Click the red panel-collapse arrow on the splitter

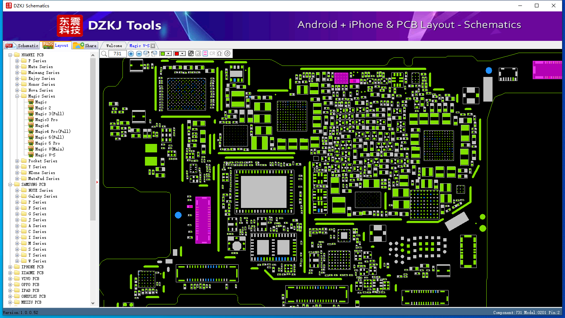coord(97,182)
